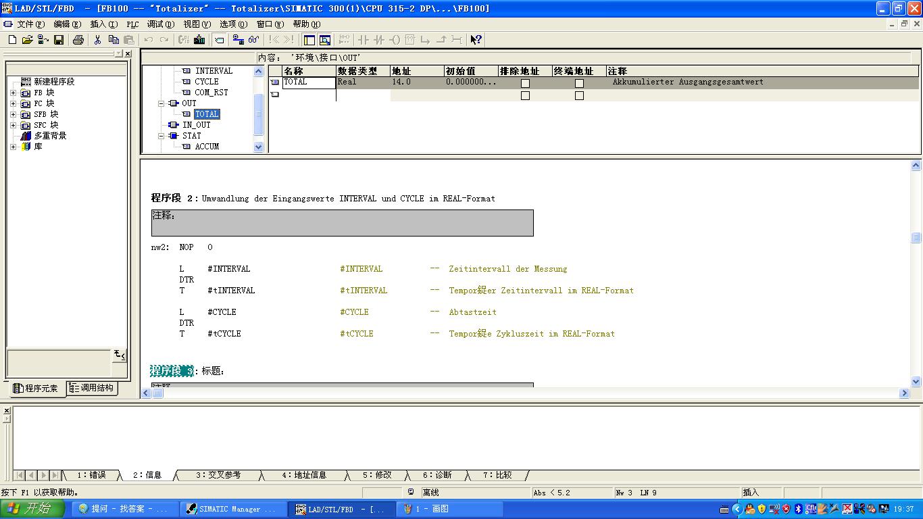Open the 编辑 (Edit) menu
Viewport: 923px width, 519px height.
pos(68,24)
